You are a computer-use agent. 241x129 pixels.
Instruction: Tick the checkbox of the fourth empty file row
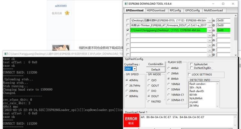click(x=128, y=50)
